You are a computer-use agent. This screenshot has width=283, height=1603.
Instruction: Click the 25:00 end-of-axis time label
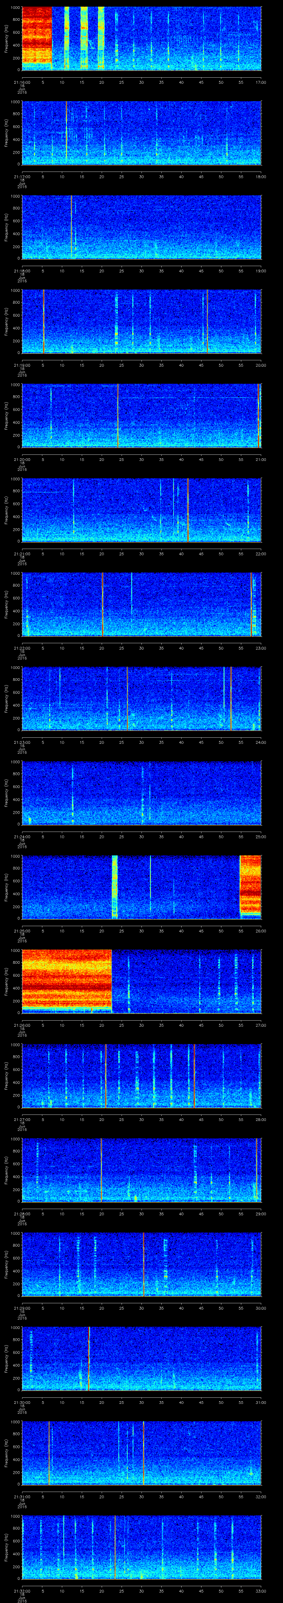pyautogui.click(x=261, y=836)
